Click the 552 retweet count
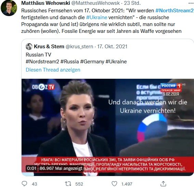Viewport: 194px width, 190px height. (79, 184)
